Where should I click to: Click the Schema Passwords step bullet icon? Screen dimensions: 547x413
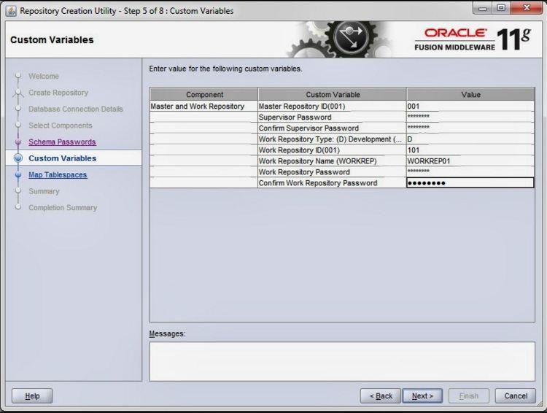pyautogui.click(x=18, y=142)
